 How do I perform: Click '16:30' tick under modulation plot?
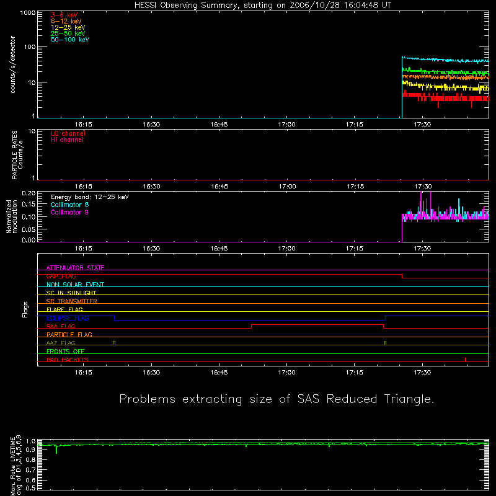pos(151,249)
